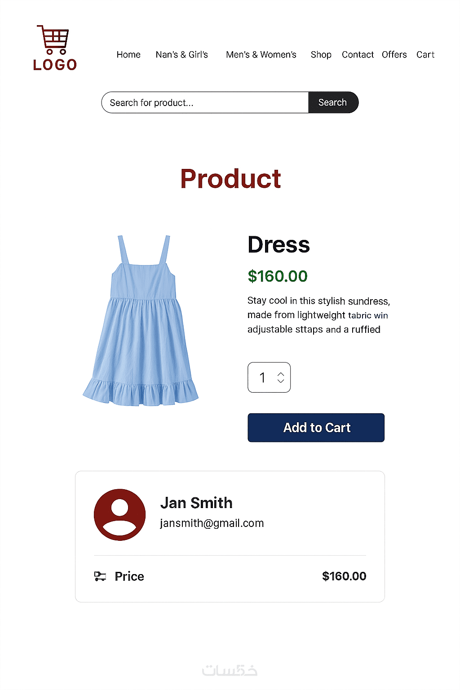Click the jansmith@gmail.com email address
The height and width of the screenshot is (690, 460).
(x=212, y=523)
